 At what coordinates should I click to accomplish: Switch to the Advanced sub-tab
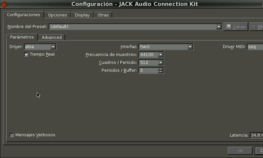52,37
